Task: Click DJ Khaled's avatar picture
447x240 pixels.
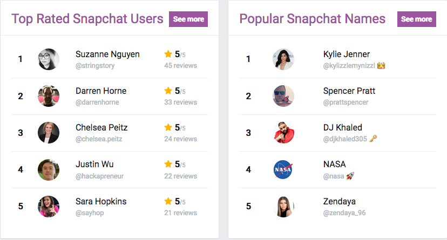Action: coord(283,133)
